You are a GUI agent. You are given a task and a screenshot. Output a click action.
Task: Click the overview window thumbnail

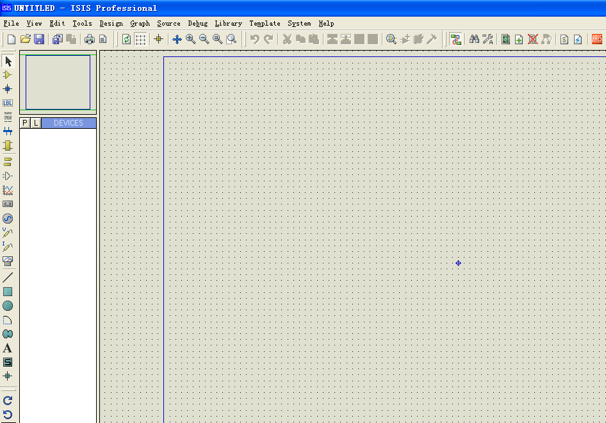58,83
